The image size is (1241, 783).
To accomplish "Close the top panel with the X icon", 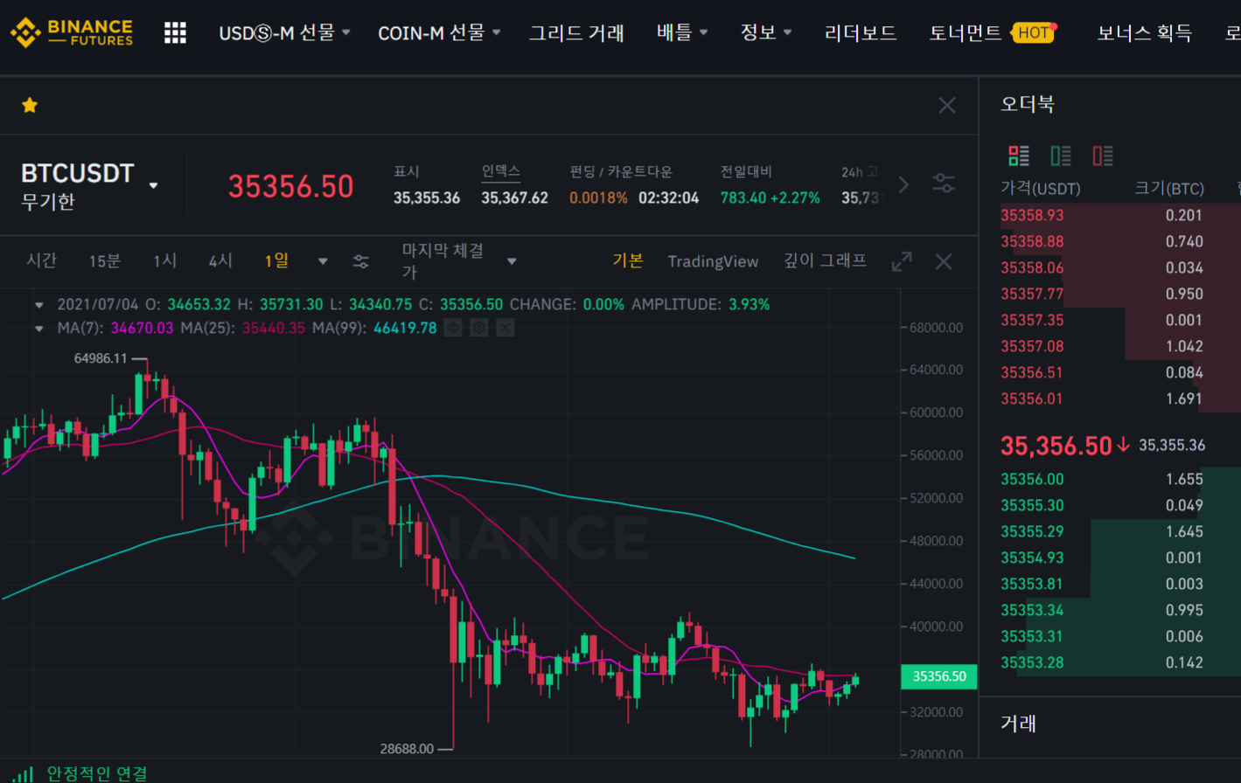I will pyautogui.click(x=947, y=106).
